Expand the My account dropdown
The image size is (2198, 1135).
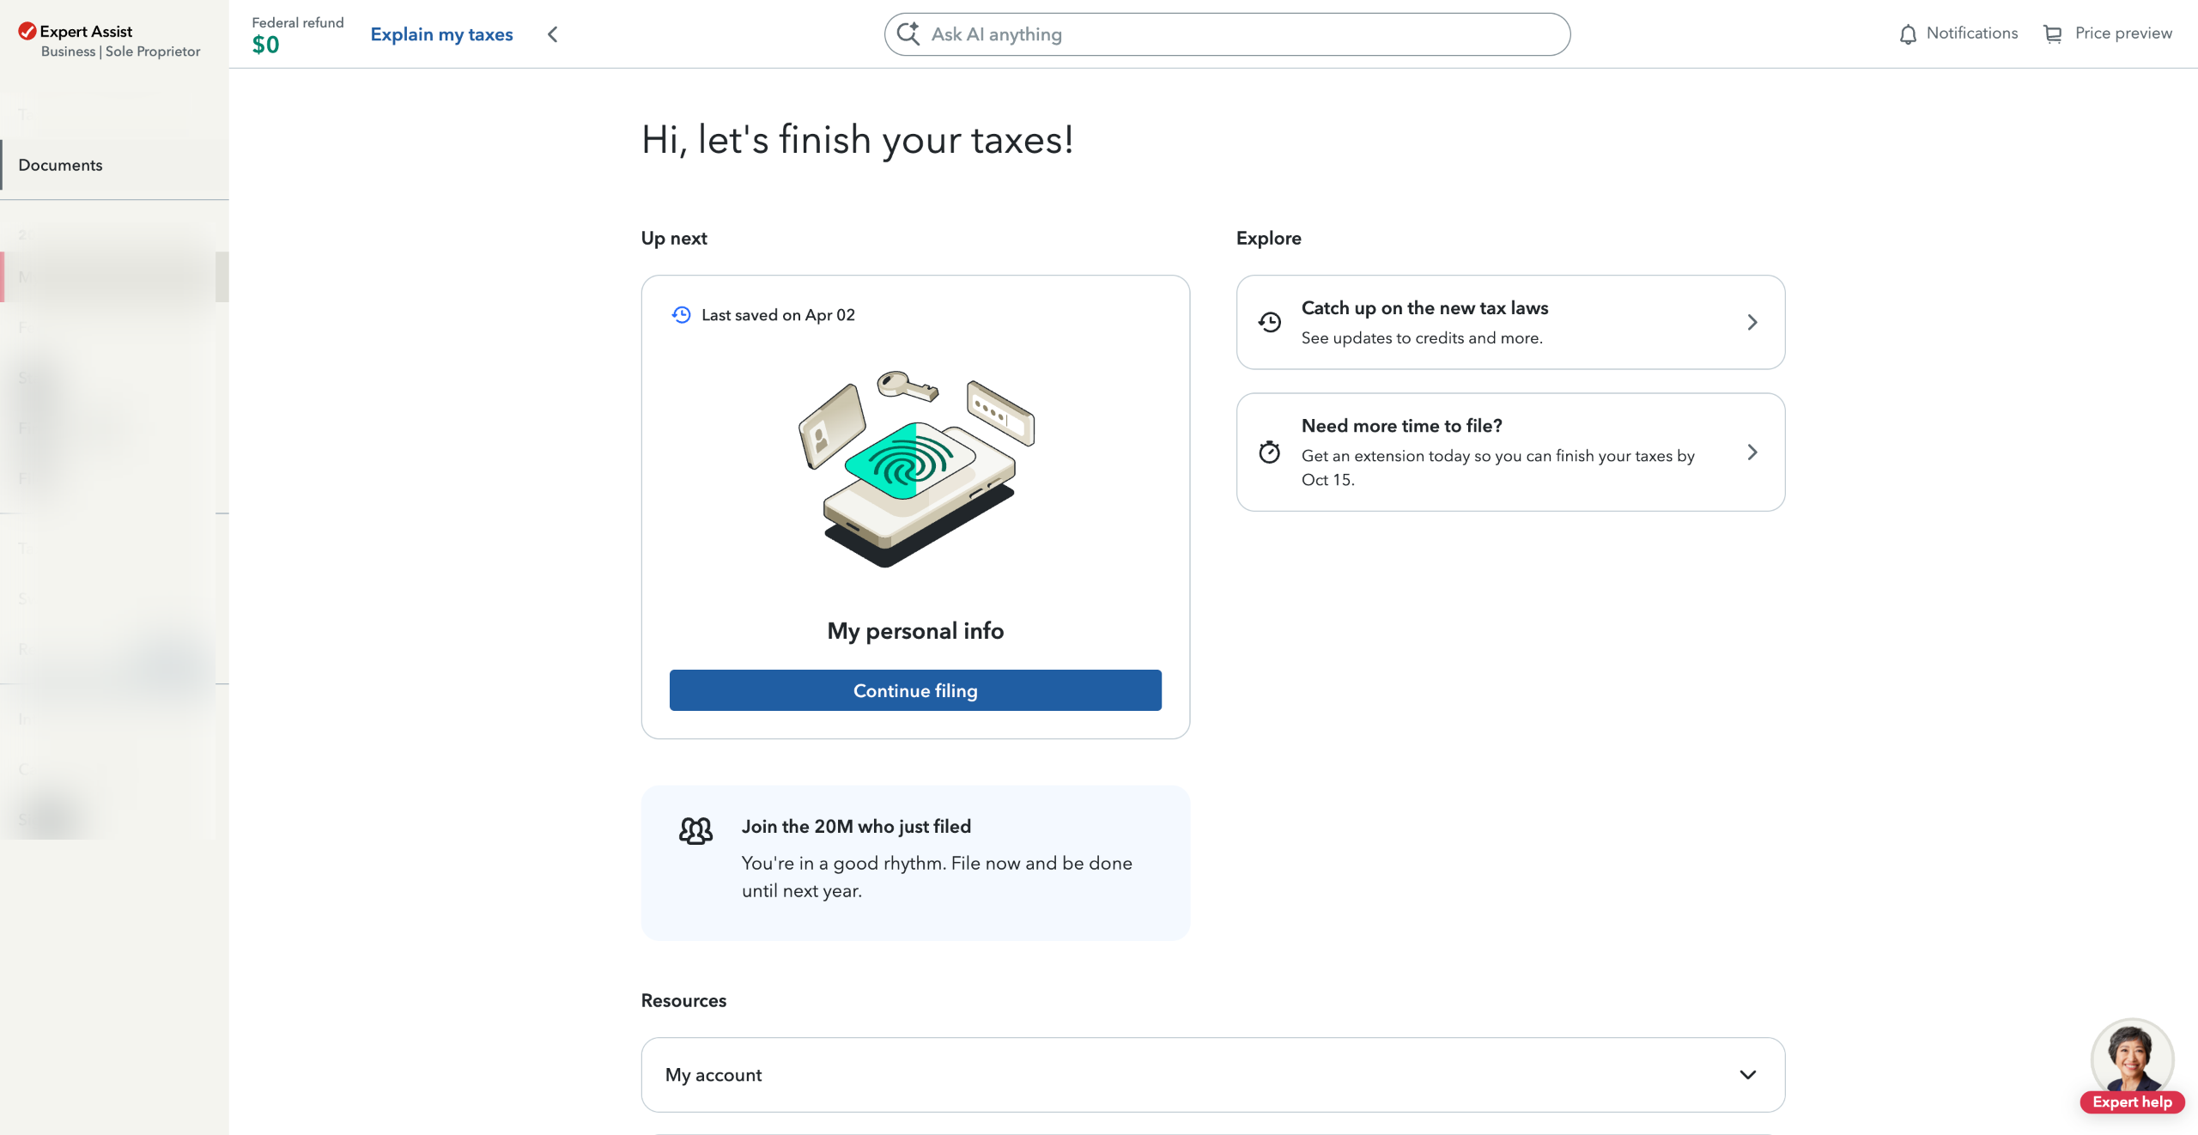click(x=1747, y=1075)
